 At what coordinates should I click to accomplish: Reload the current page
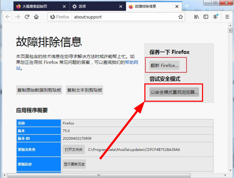[x=27, y=16]
